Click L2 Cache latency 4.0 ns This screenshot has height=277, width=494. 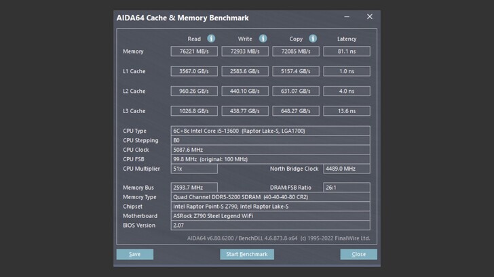pos(347,91)
